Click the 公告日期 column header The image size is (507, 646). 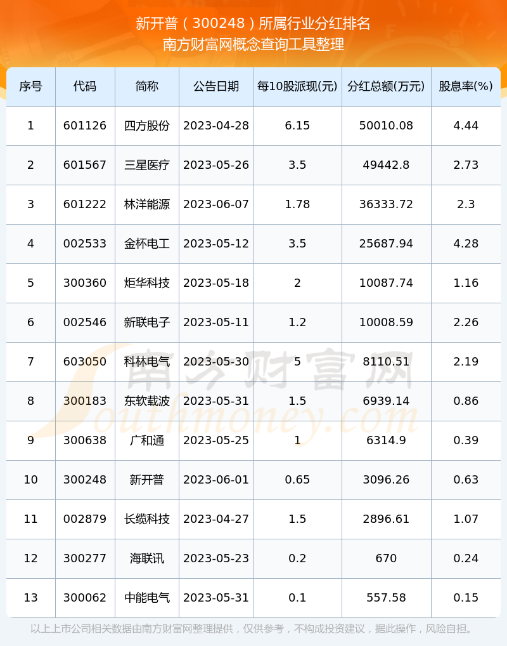pos(216,86)
